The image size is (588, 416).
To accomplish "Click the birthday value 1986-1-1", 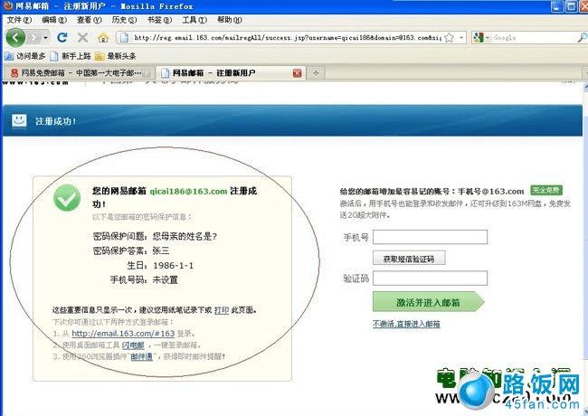I will 173,266.
